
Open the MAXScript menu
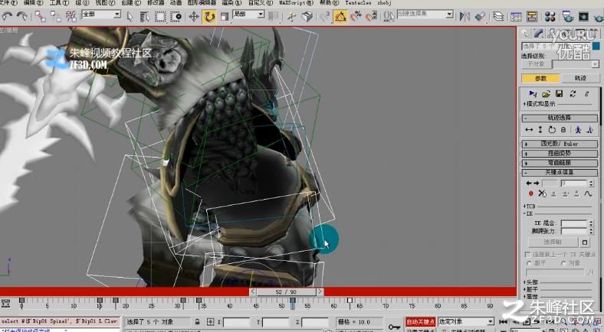tap(296, 3)
